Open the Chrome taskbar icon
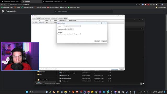This screenshot has width=167, height=94. [x=96, y=92]
